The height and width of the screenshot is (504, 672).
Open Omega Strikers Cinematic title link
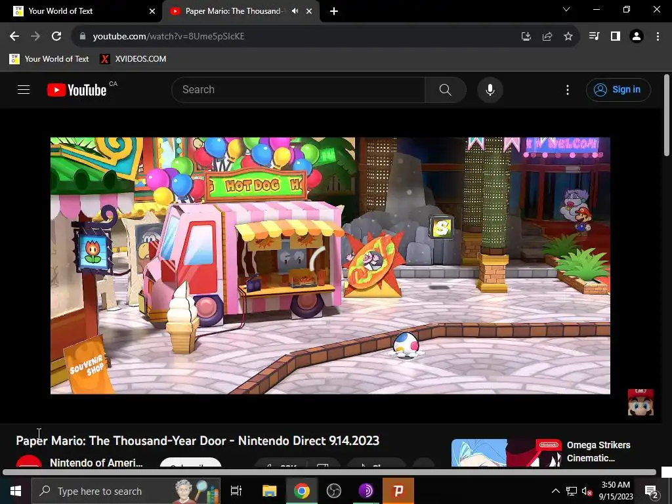click(598, 451)
